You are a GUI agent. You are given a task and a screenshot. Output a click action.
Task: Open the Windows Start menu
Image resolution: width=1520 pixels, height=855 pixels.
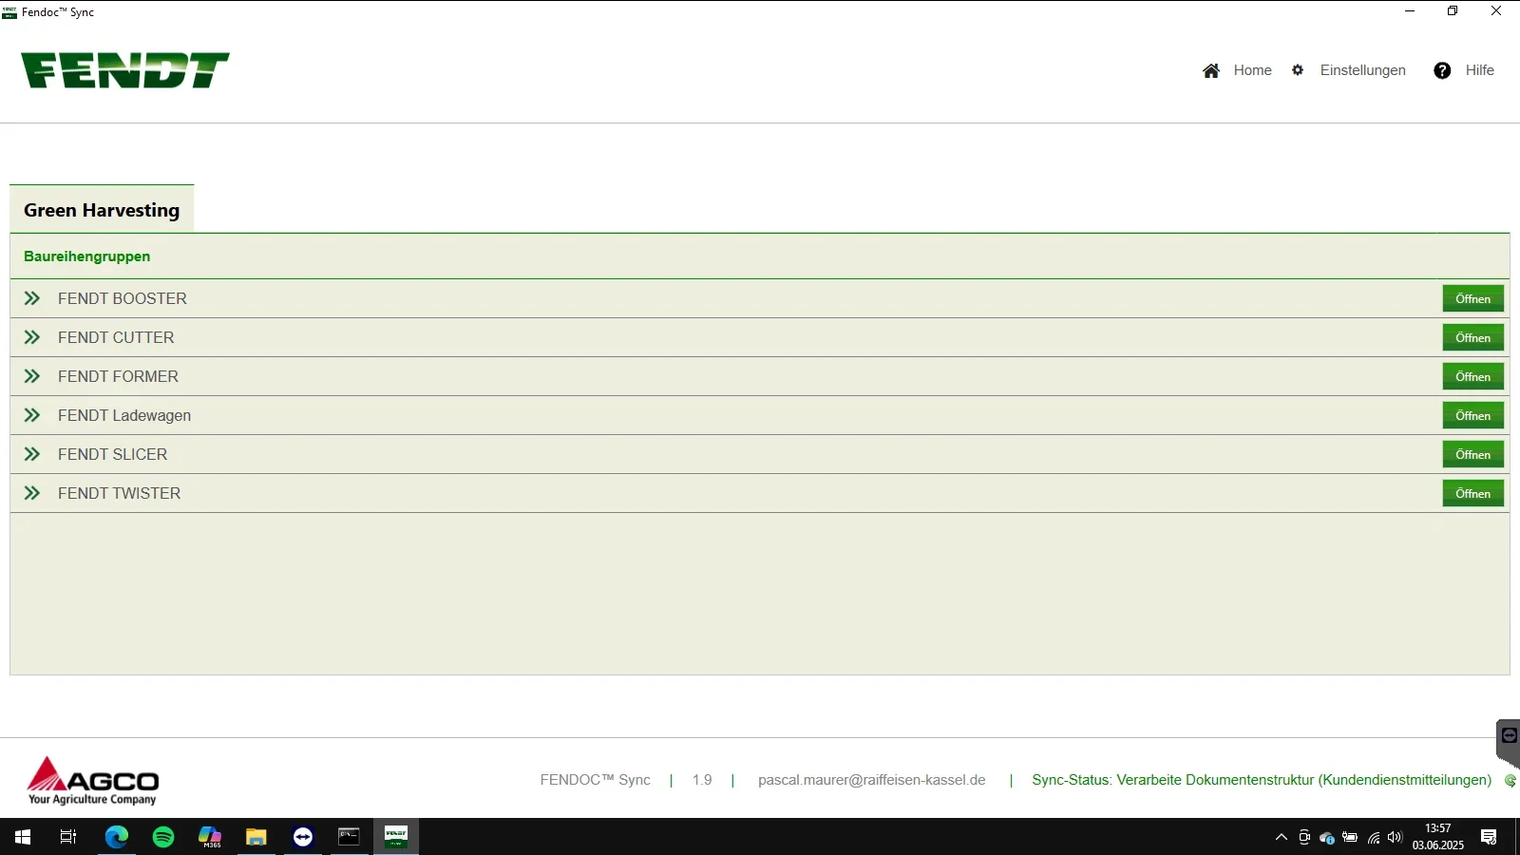(23, 837)
